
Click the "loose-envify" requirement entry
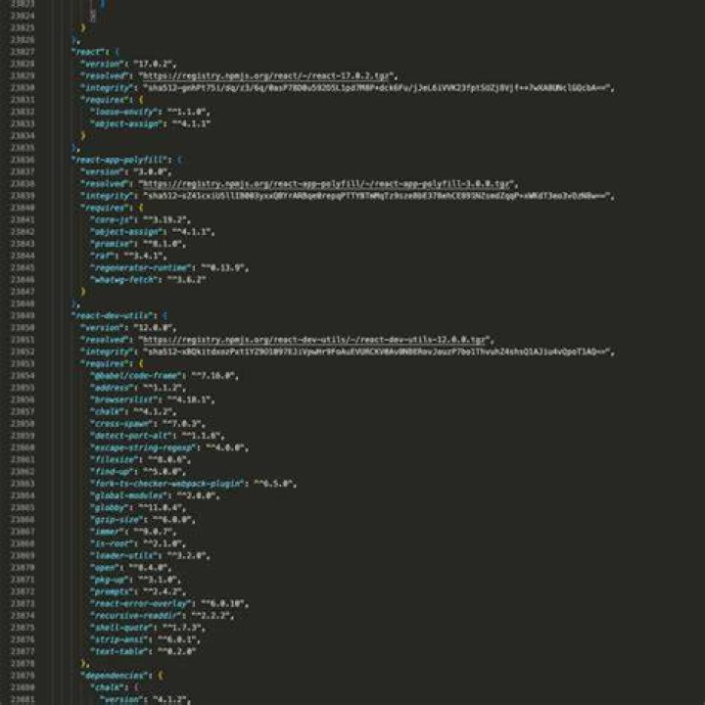(150, 112)
